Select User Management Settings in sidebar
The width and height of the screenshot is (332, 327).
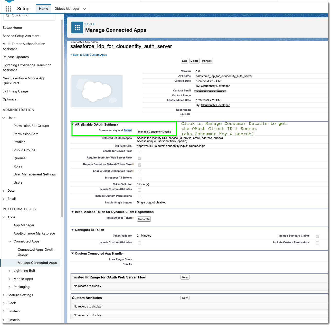point(35,174)
